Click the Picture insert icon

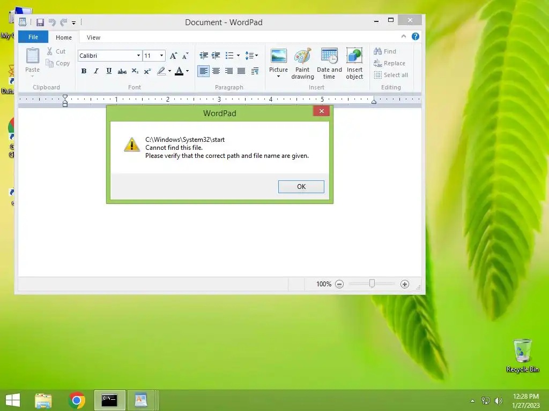[x=278, y=57]
